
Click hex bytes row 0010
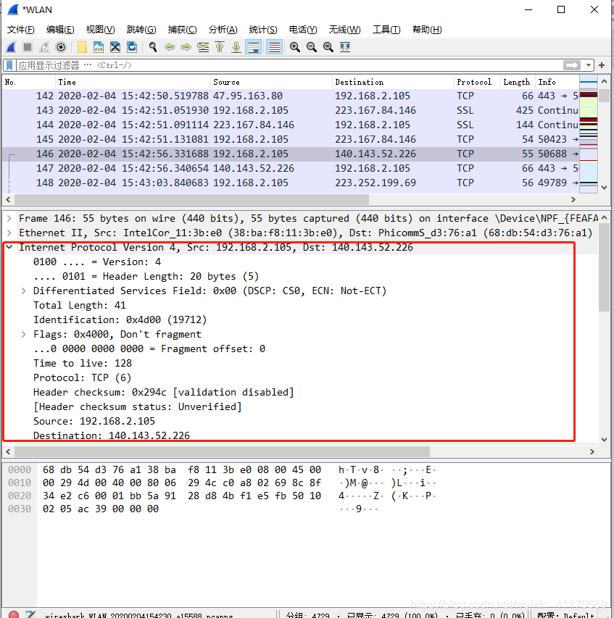(182, 483)
